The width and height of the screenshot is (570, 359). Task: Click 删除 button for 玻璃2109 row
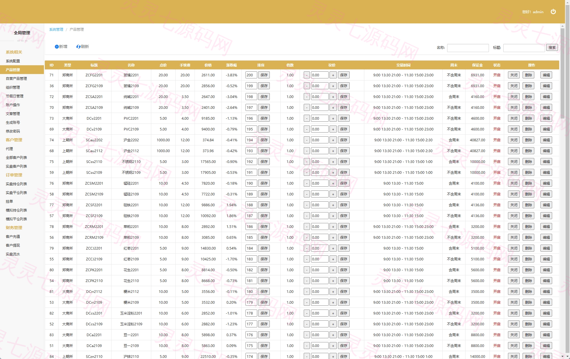click(528, 86)
